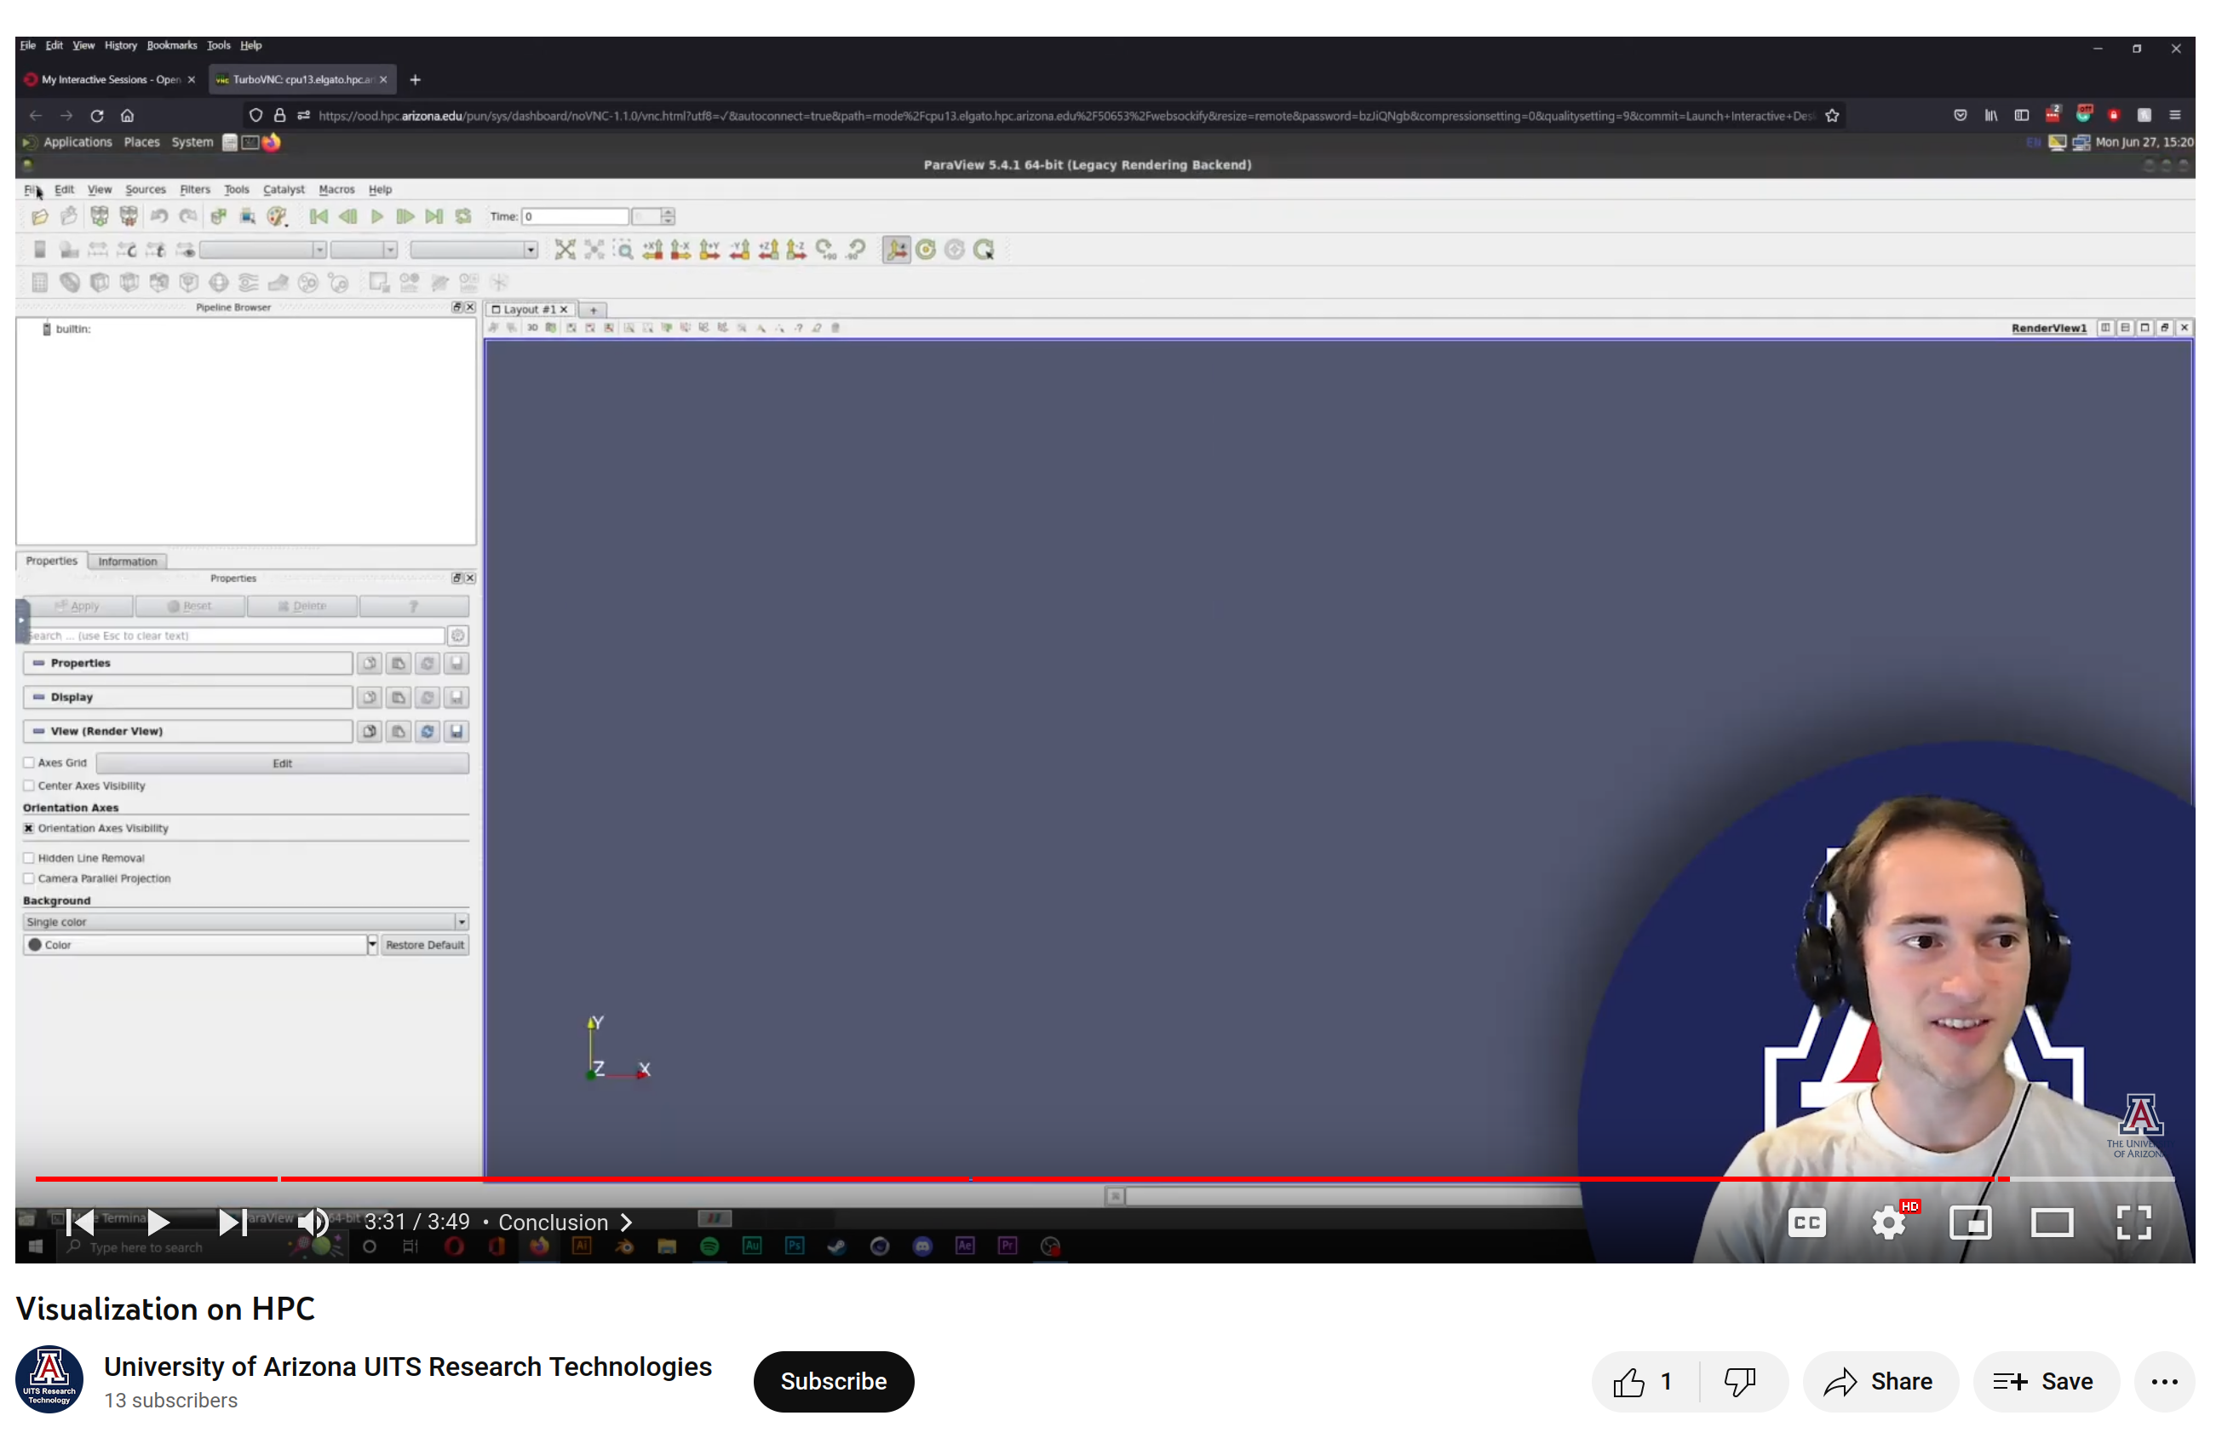Switch to the Information tab
Screen dimensions: 2222x1433
click(x=128, y=562)
